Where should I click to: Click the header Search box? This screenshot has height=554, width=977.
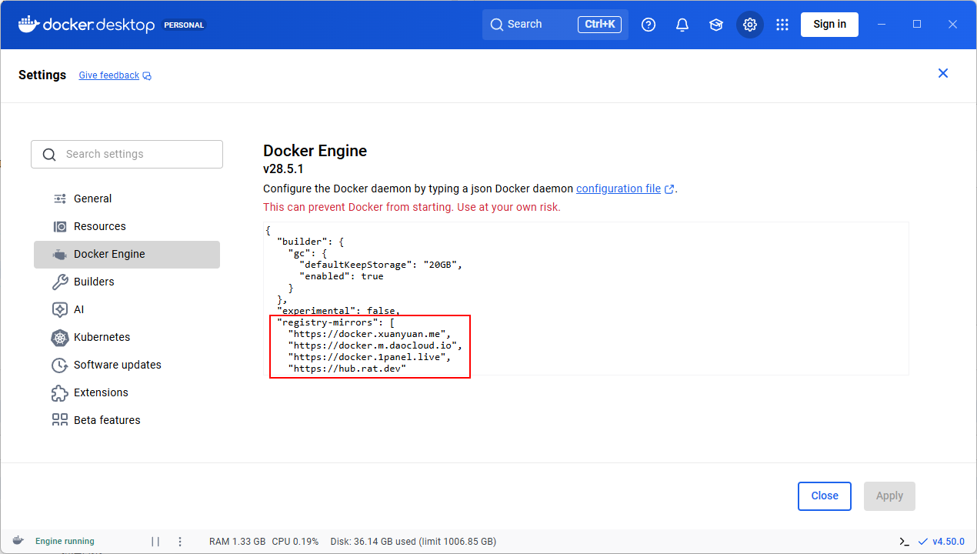[x=555, y=25]
